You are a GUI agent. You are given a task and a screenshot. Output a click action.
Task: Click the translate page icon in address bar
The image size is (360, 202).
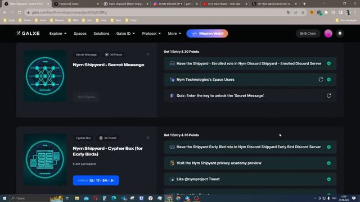tap(289, 12)
